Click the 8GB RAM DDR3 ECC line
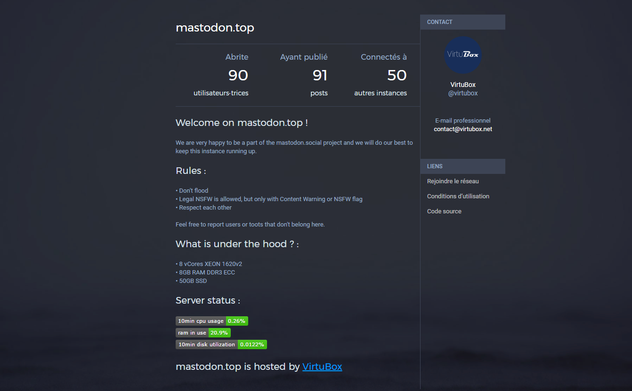This screenshot has width=632, height=391. 205,273
